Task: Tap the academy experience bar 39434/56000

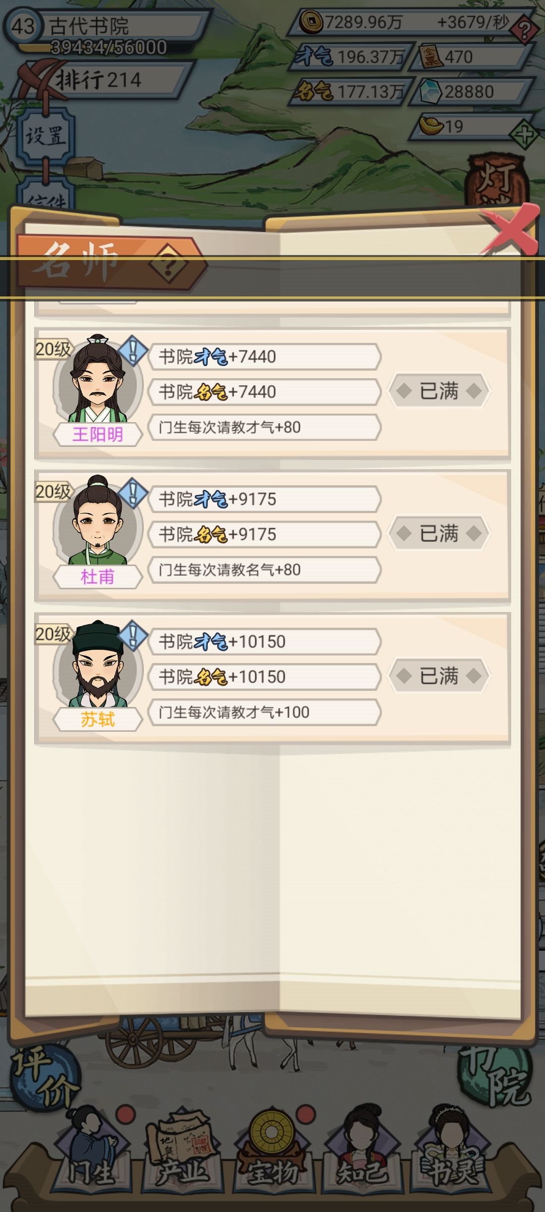Action: pos(108,47)
